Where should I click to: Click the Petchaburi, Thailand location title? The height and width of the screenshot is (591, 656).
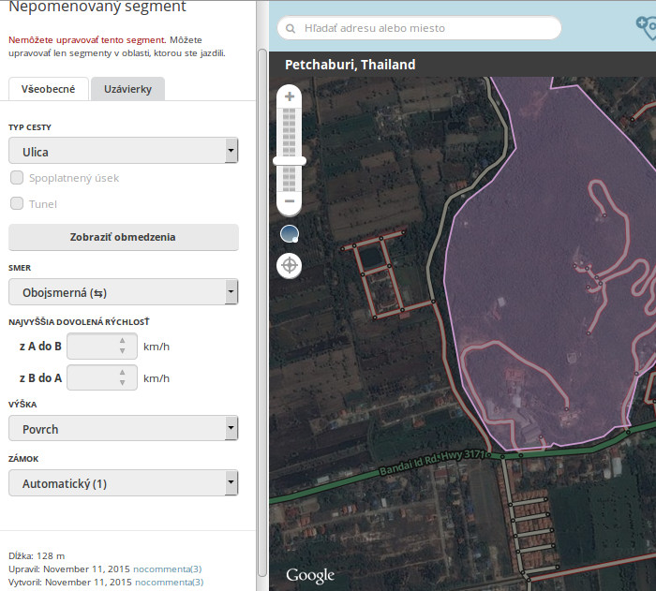350,65
